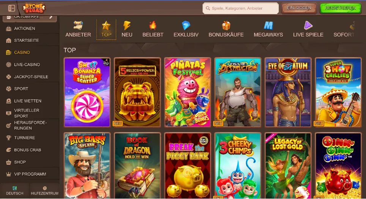Expand the Oktoberfest sidebar chevron

point(51,17)
